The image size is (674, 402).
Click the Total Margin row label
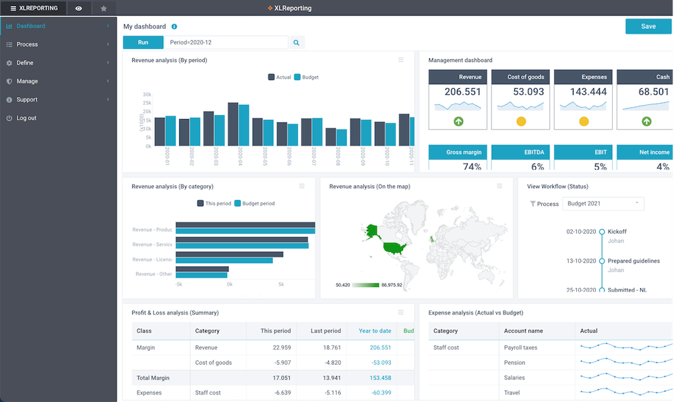click(153, 378)
